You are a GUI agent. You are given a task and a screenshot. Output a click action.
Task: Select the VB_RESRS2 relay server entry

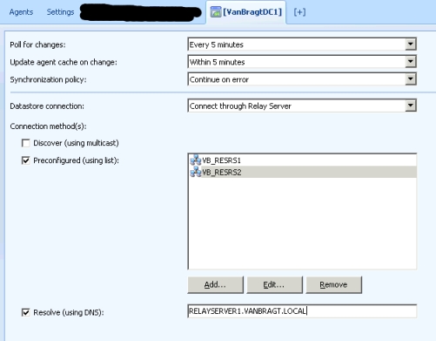(302, 172)
